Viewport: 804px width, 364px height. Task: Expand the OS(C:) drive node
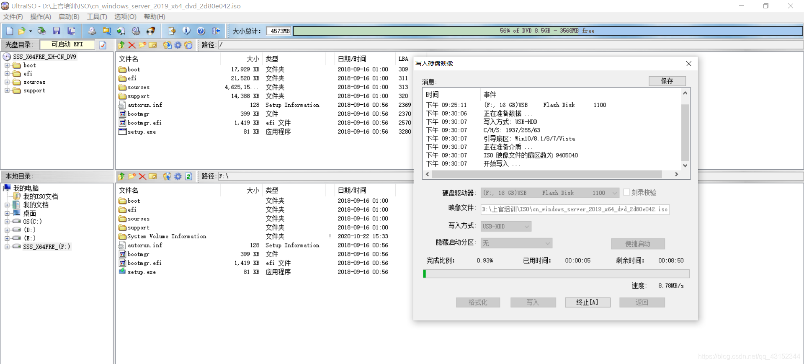point(7,222)
